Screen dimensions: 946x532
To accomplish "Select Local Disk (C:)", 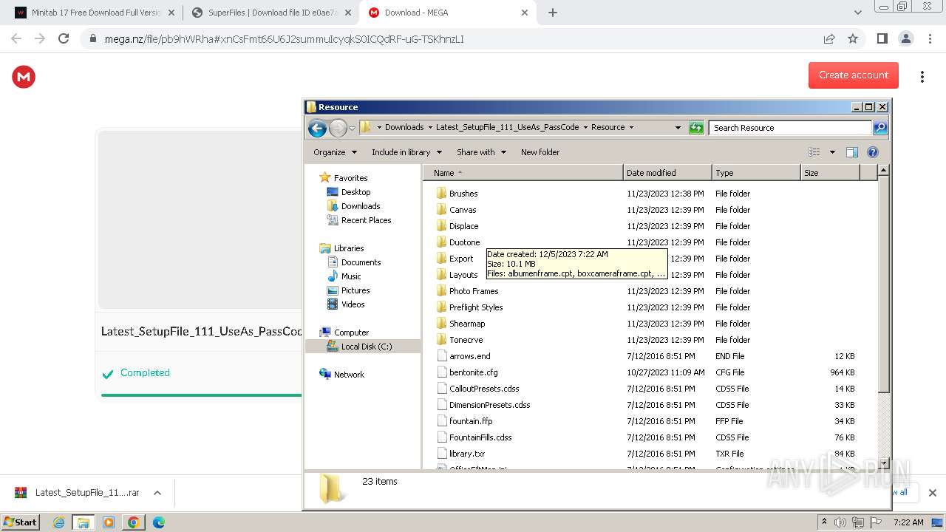I will 367,347.
